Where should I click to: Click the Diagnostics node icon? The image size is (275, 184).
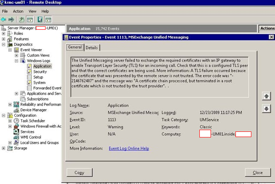pos(10,44)
